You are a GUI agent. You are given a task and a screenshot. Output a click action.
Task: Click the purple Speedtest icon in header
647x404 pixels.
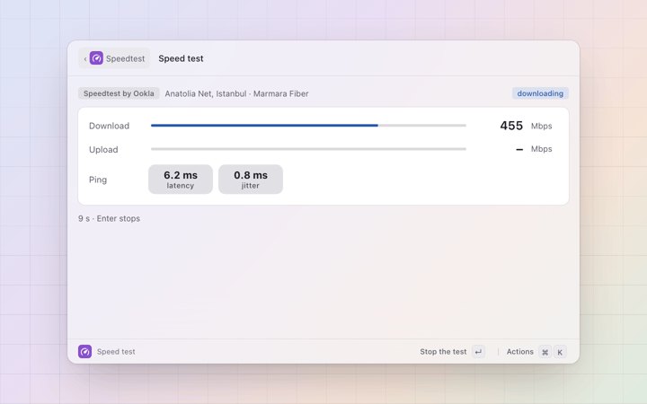tap(96, 58)
